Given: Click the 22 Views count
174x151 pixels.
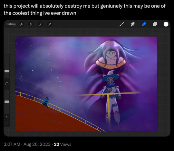Looking at the screenshot, I should [63, 144].
